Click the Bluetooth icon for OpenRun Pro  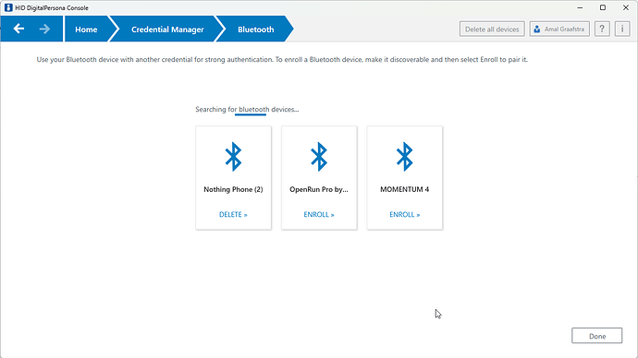coord(319,157)
